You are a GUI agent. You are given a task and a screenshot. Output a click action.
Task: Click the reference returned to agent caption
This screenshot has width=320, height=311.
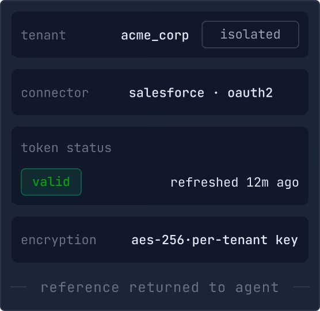click(160, 287)
